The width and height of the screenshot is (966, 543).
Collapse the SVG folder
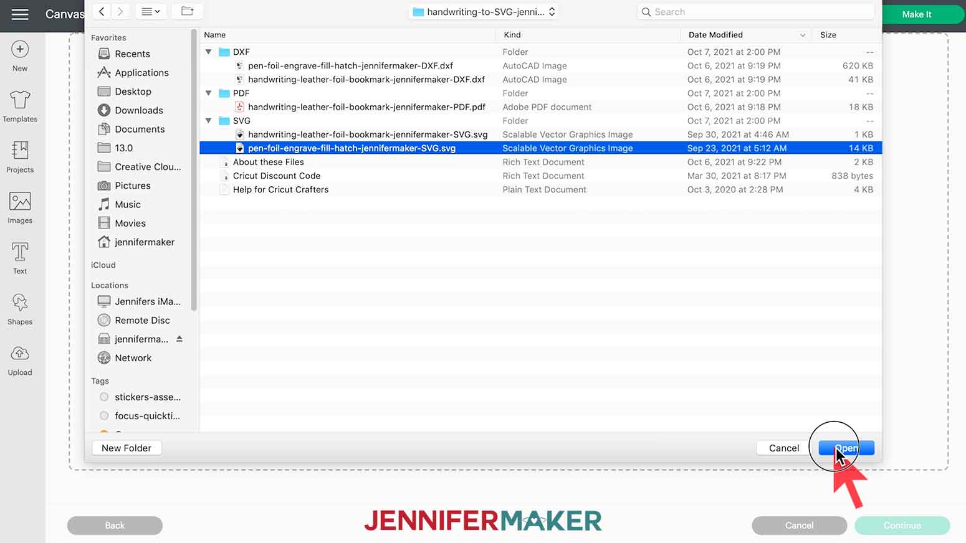209,121
